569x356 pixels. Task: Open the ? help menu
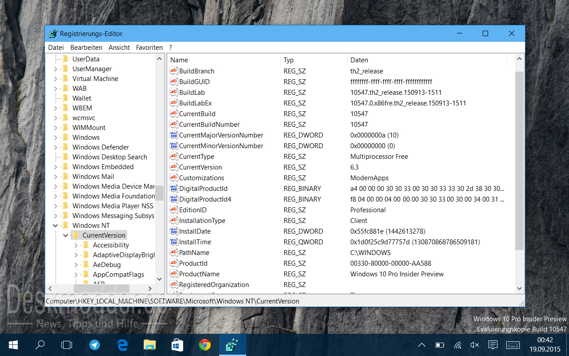170,47
